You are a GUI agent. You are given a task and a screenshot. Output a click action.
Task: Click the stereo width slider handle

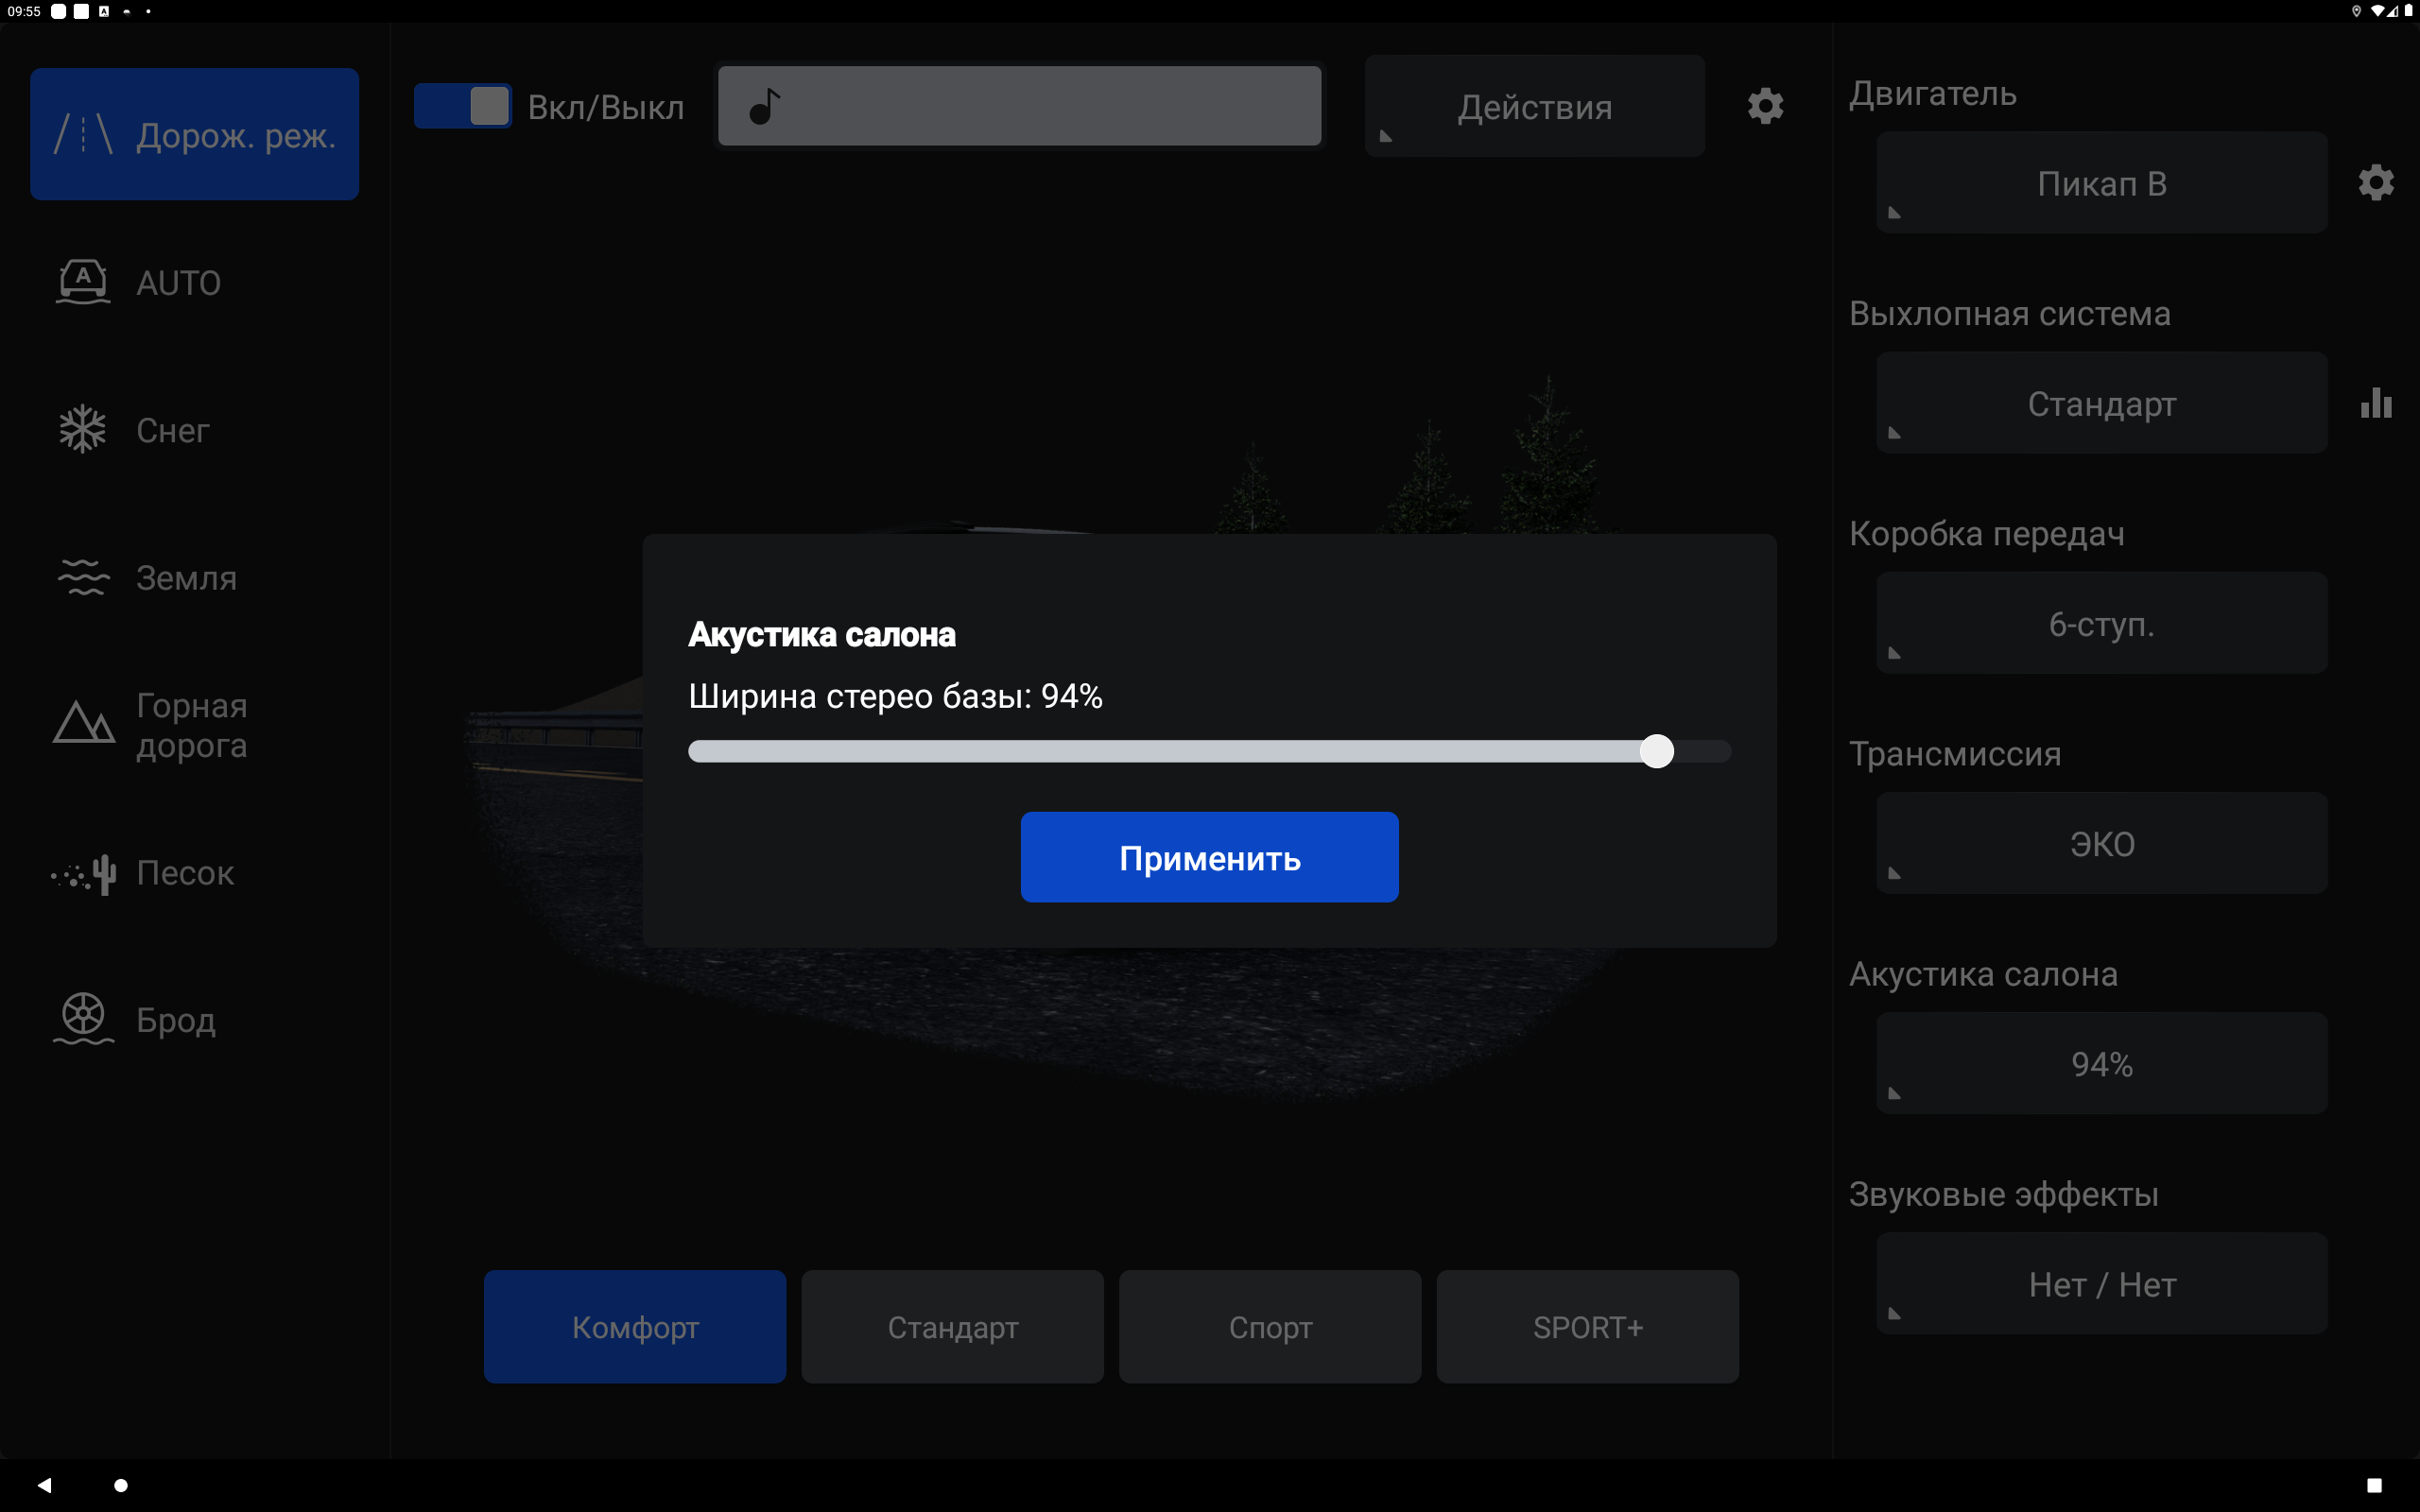1657,751
